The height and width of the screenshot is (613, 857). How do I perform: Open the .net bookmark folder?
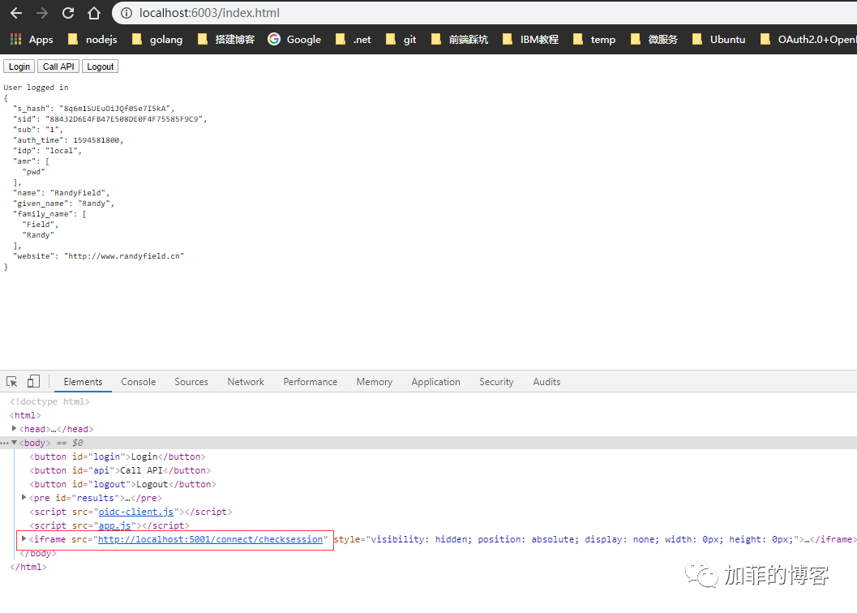353,40
